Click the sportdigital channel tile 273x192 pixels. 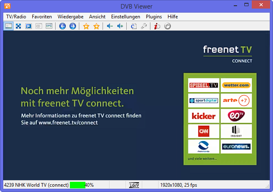204,101
